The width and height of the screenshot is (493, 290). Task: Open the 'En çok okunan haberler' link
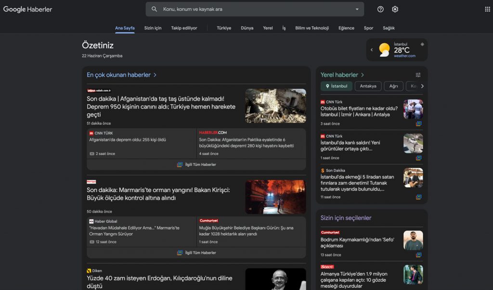coord(120,75)
